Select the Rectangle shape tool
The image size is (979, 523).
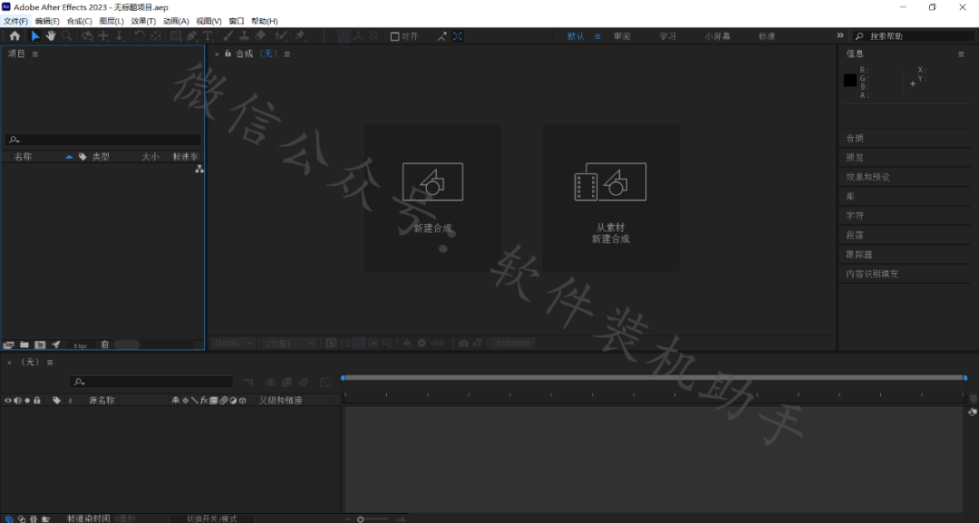(x=176, y=35)
